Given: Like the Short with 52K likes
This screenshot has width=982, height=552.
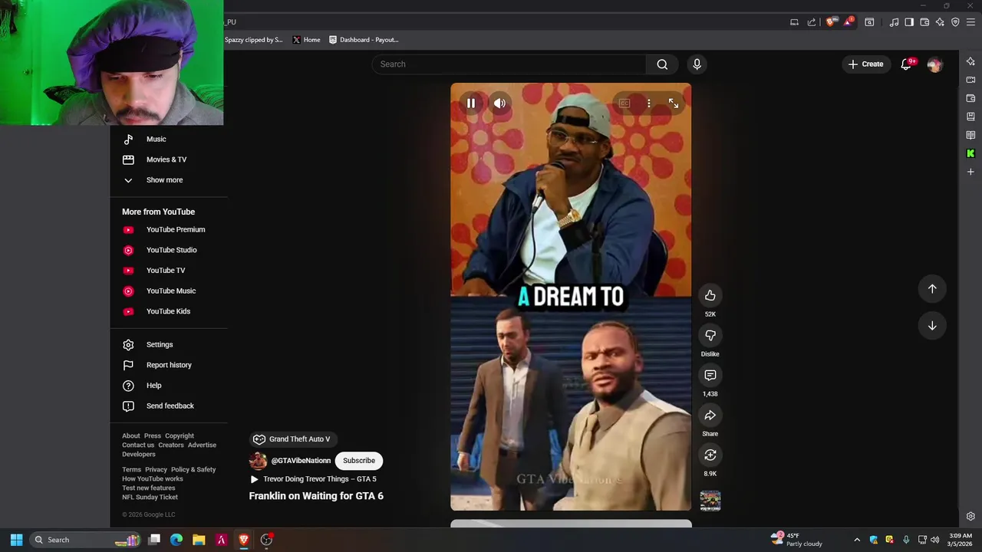Looking at the screenshot, I should 710,295.
